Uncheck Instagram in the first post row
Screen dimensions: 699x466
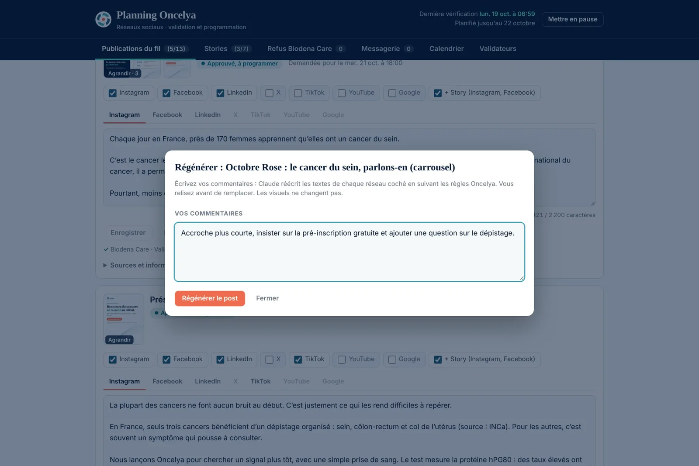click(113, 93)
